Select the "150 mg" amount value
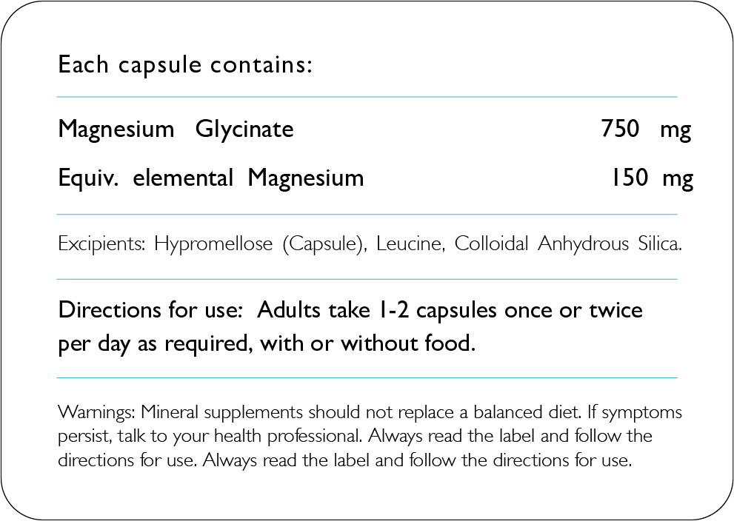Screen dimensions: 734x521 click(x=652, y=178)
